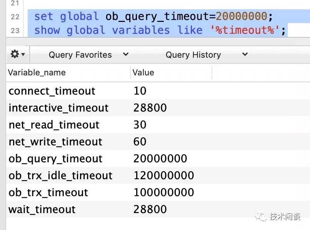Image resolution: width=310 pixels, height=230 pixels.
Task: Sort by the Value column header
Action: [143, 72]
